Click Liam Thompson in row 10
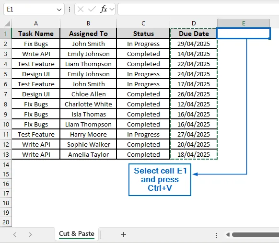Image resolution: width=279 pixels, height=243 pixels. point(88,124)
